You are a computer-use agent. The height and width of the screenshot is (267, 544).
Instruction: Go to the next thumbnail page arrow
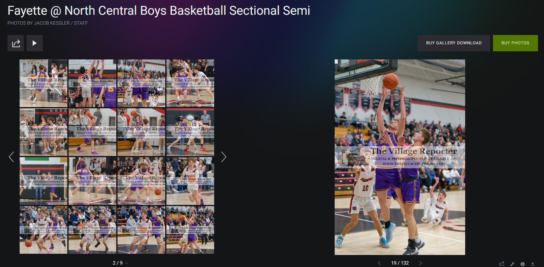click(223, 157)
